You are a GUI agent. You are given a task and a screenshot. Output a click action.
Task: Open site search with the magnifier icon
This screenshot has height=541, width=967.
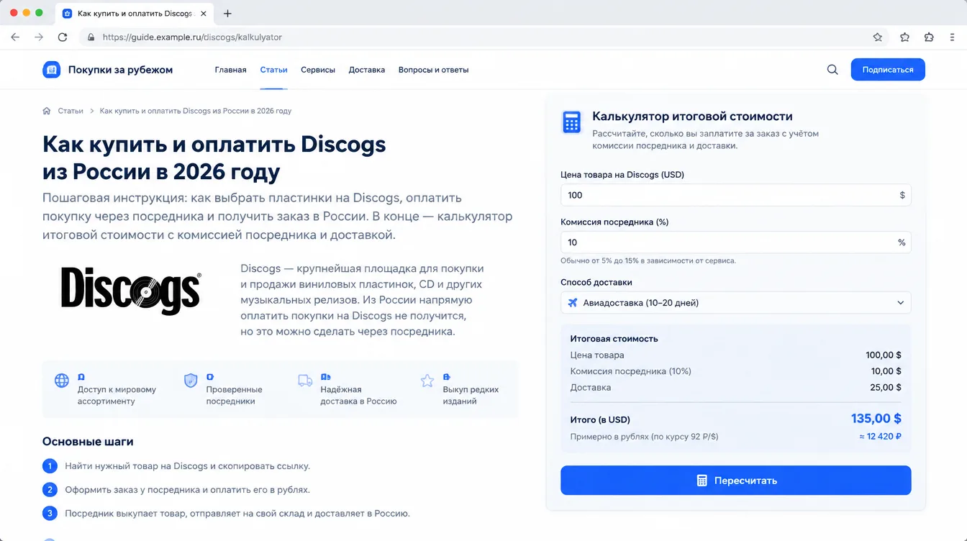[832, 70]
